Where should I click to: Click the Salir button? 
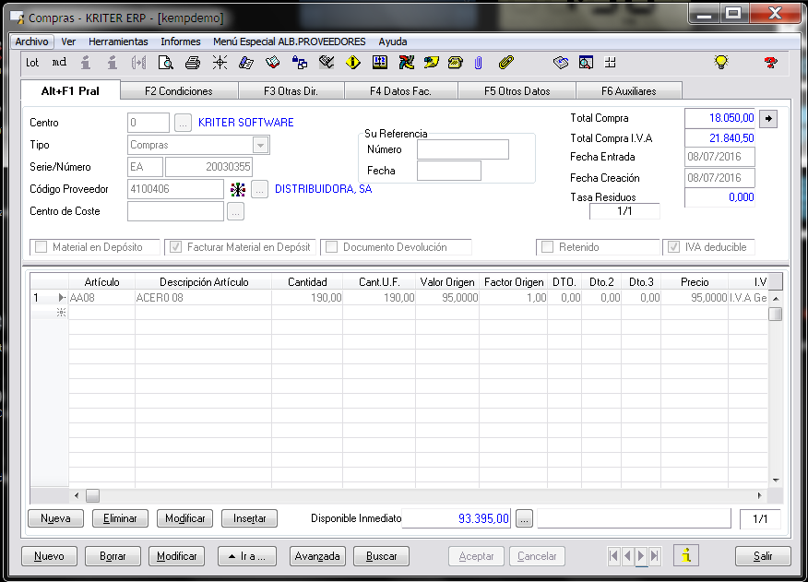pyautogui.click(x=763, y=556)
